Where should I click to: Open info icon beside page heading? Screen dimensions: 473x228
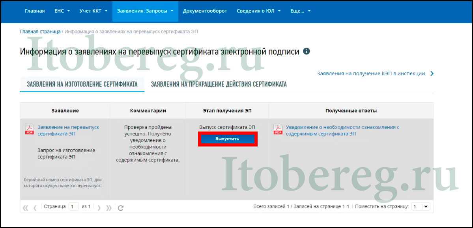tap(307, 51)
